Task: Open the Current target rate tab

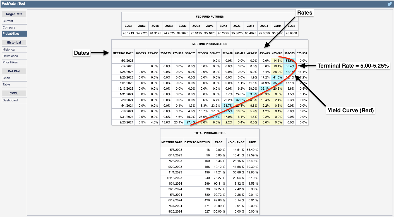Action: point(14,21)
